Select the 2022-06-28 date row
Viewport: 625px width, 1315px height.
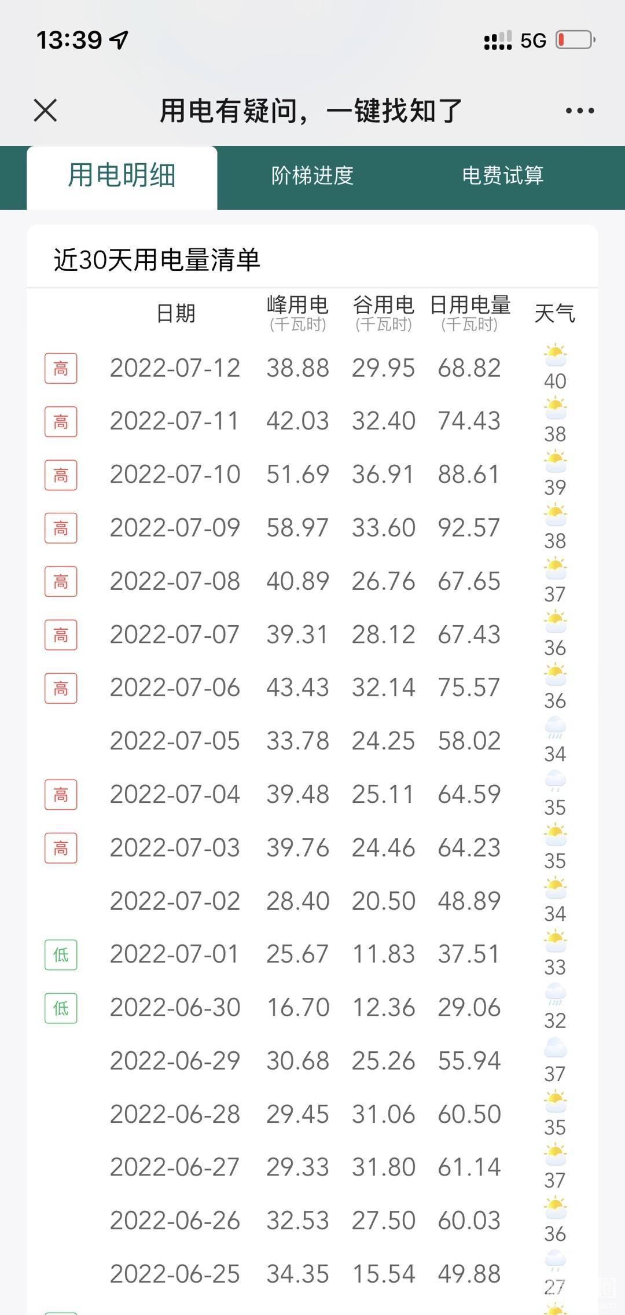(175, 1114)
